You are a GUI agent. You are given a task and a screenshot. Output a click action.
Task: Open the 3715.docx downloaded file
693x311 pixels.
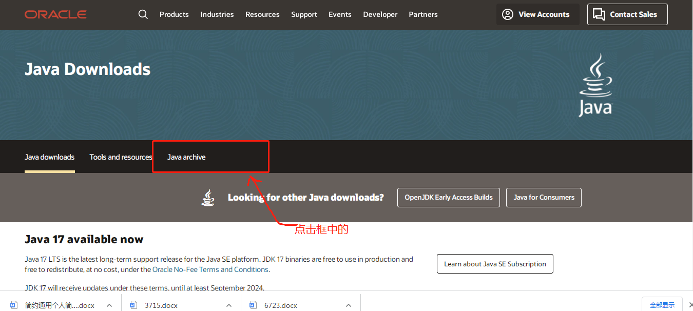[x=161, y=305]
